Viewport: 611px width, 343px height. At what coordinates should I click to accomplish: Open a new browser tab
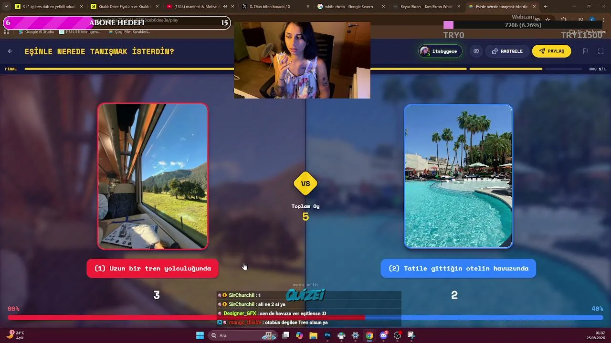(546, 7)
